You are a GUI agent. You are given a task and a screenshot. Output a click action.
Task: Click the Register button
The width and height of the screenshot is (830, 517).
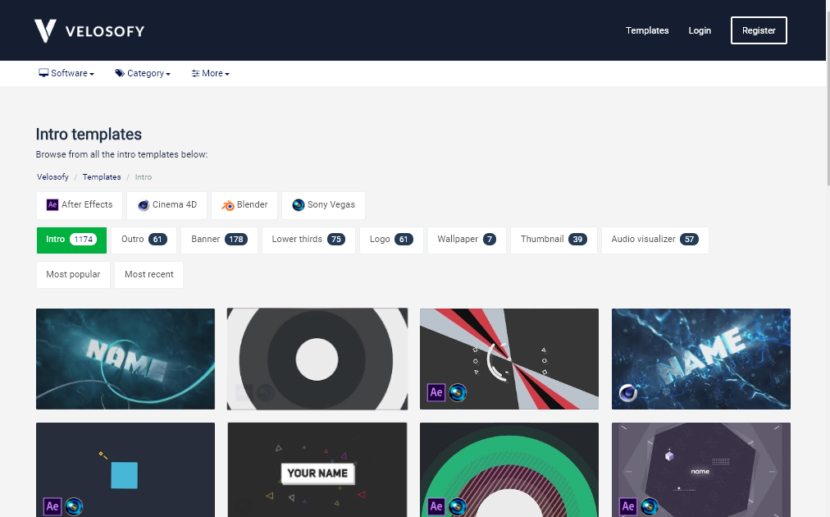(x=759, y=30)
